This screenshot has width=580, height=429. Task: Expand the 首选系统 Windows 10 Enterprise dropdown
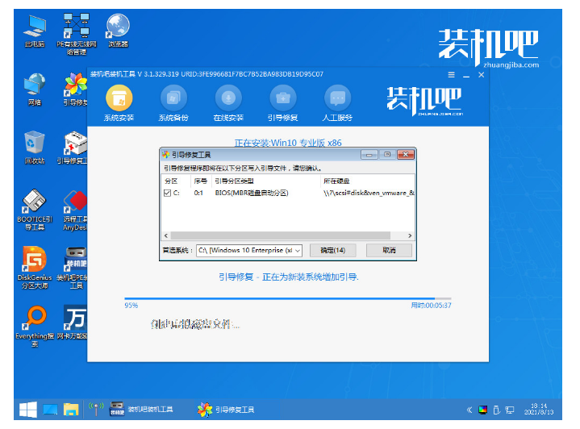tap(298, 251)
